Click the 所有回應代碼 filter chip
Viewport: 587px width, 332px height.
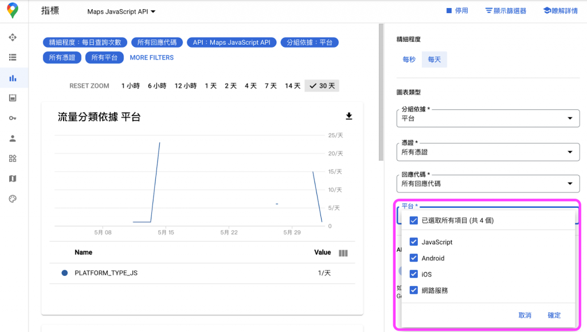click(157, 42)
